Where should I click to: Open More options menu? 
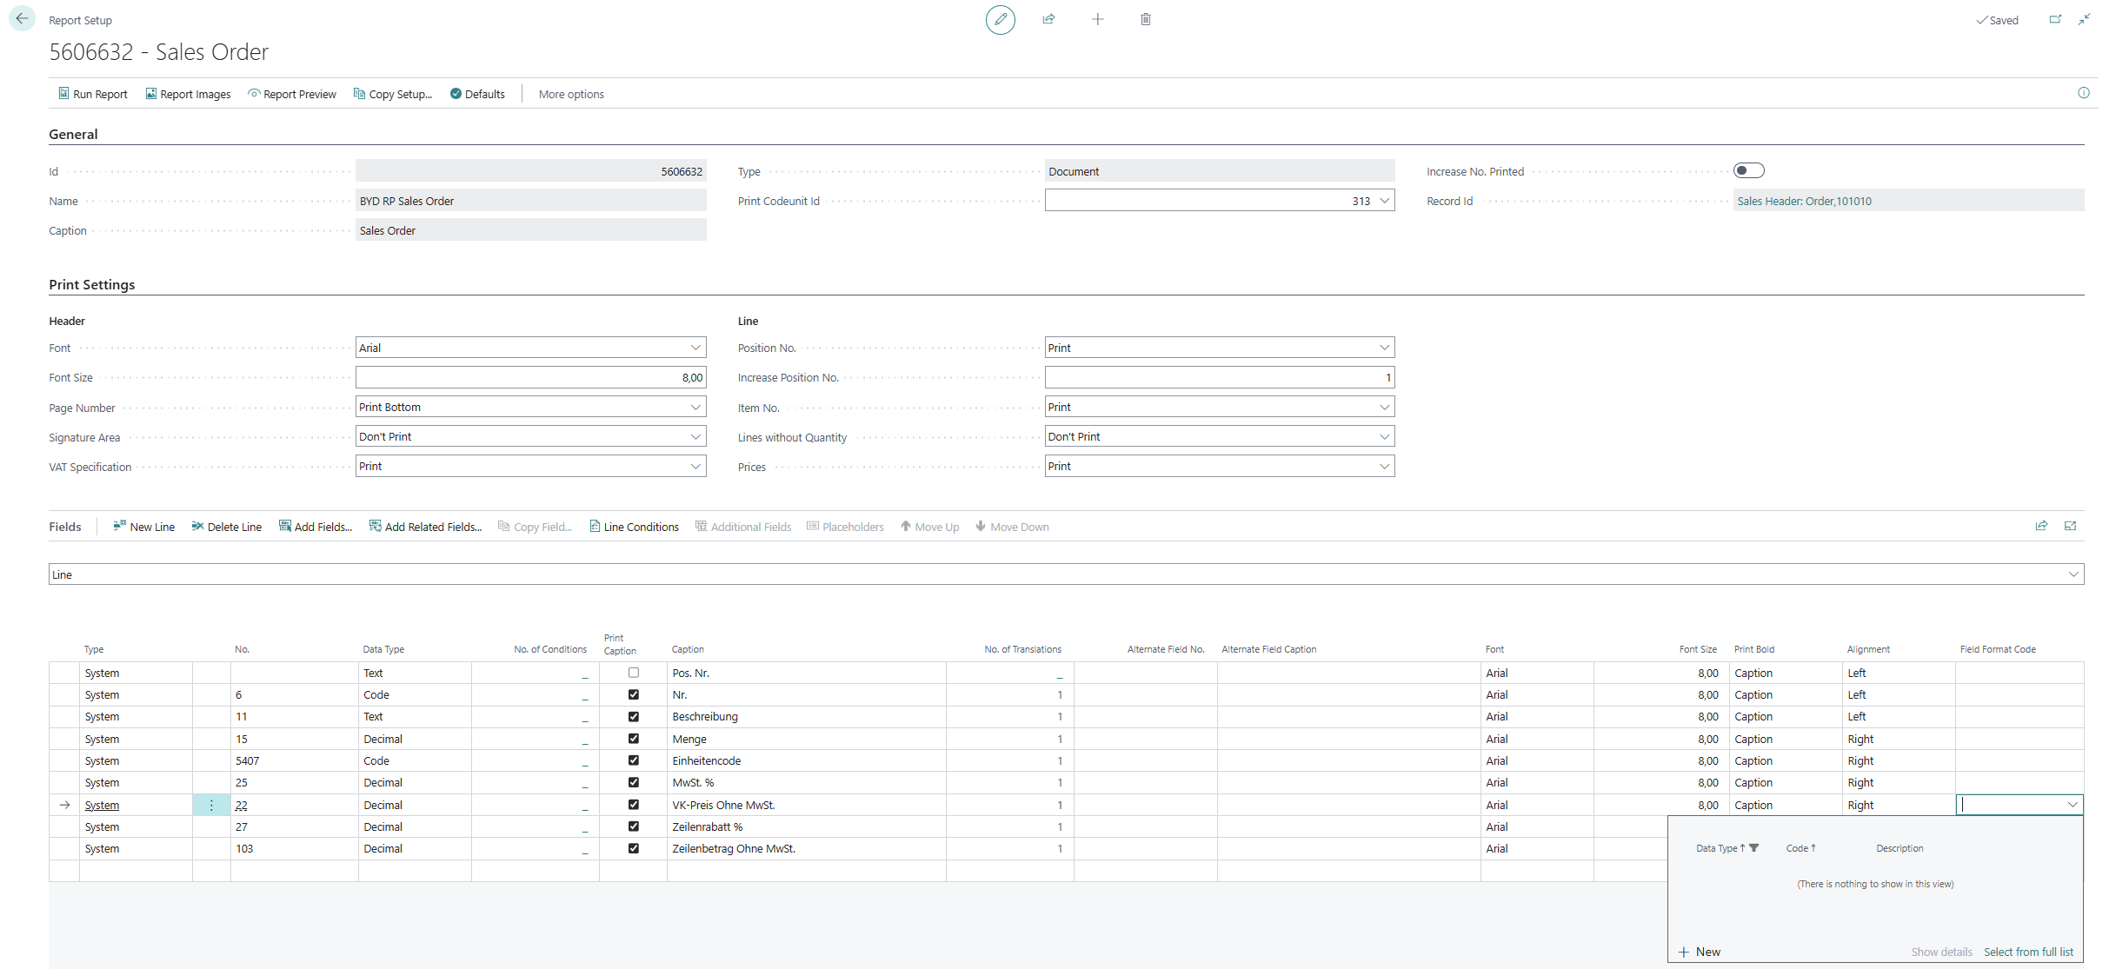570,94
